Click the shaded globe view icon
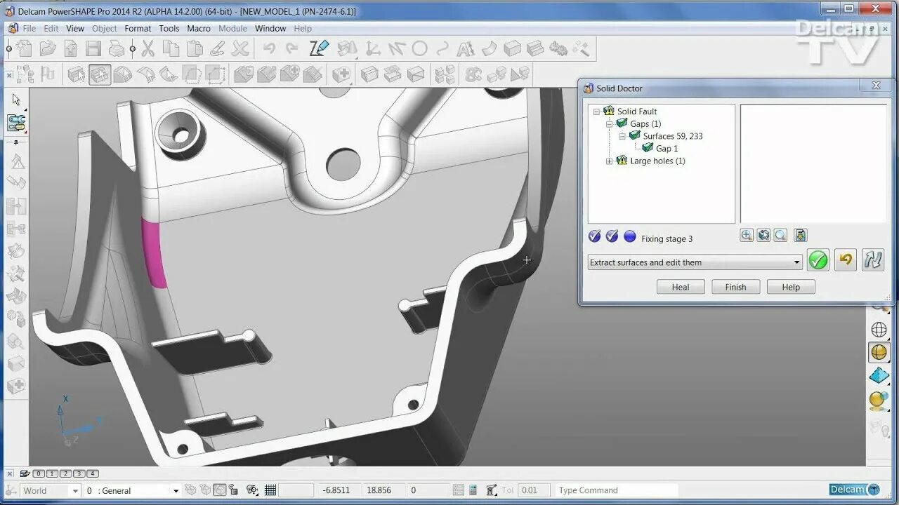This screenshot has width=899, height=505. 879,353
